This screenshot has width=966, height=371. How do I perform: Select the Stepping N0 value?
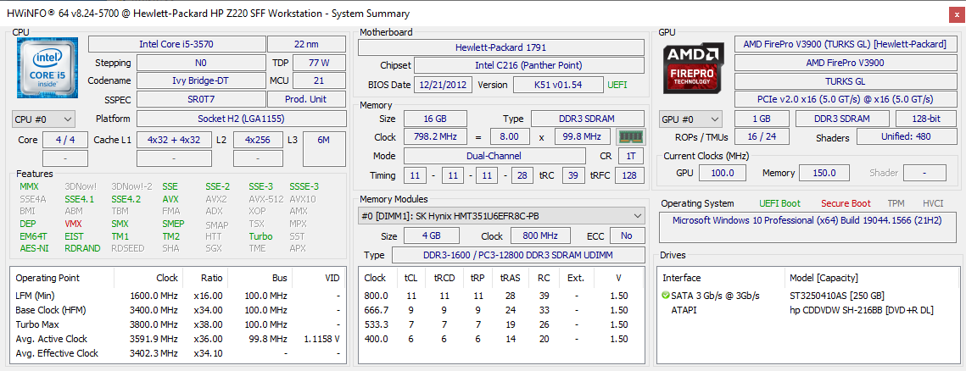tap(201, 63)
